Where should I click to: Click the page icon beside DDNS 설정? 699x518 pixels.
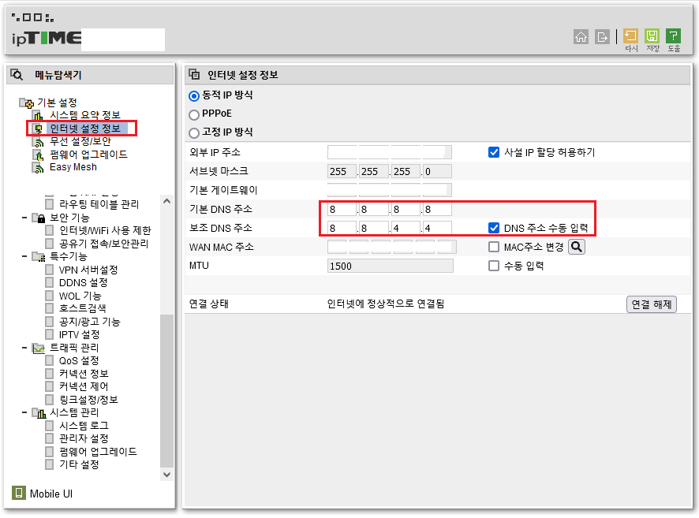coord(50,282)
